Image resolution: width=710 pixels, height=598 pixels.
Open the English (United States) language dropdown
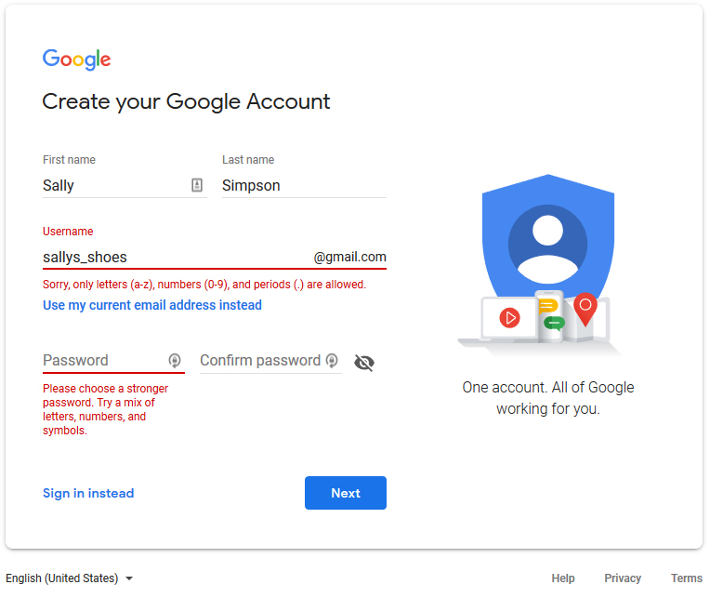[70, 578]
